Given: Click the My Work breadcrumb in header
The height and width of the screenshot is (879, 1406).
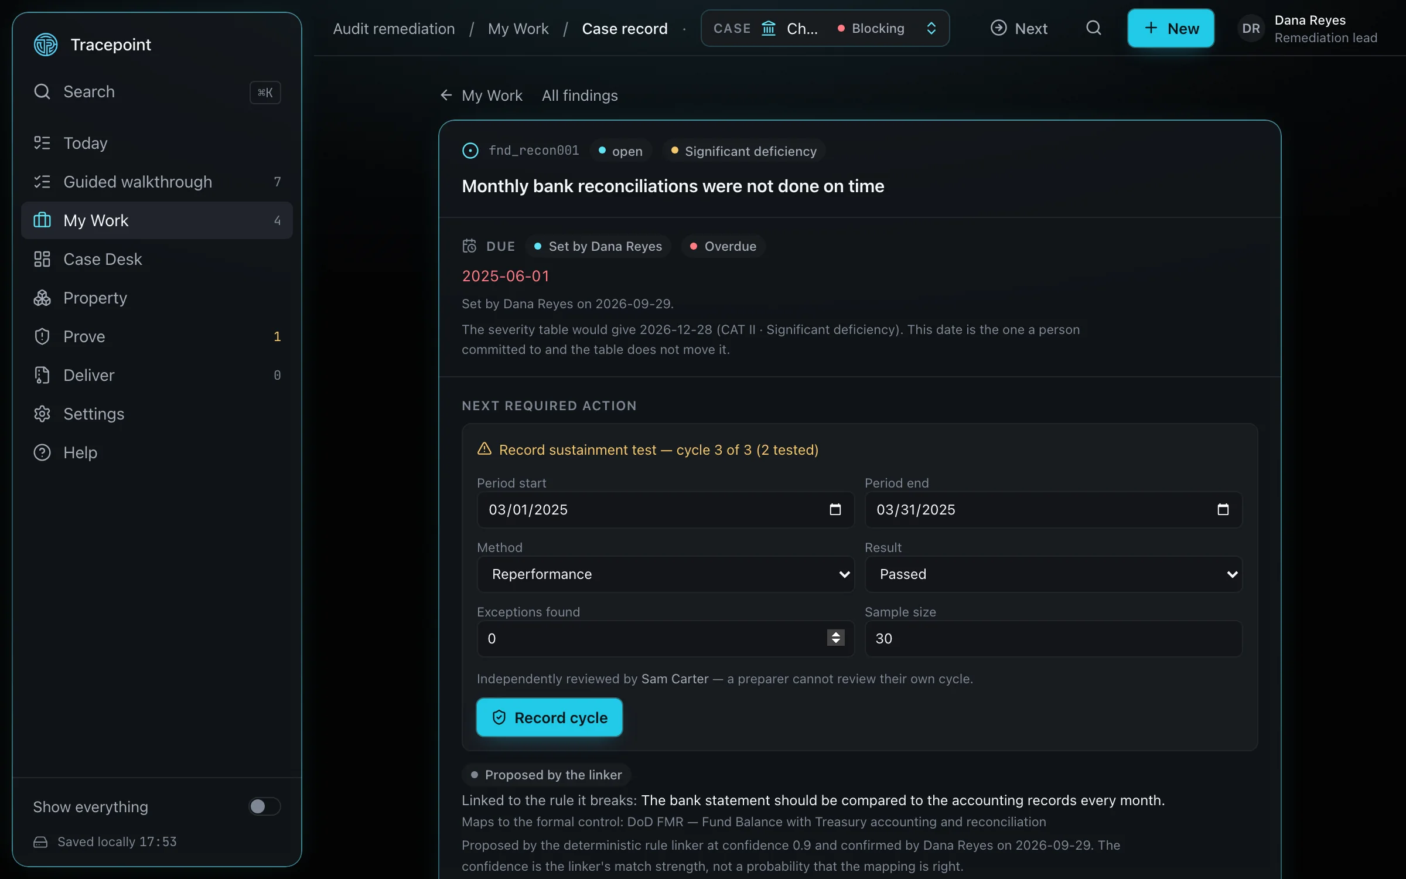Looking at the screenshot, I should (x=518, y=28).
